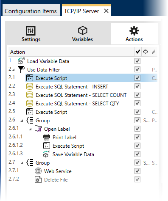Collapse the Use Data Filter tree node
Image resolution: width=168 pixels, height=201 pixels.
13,70
